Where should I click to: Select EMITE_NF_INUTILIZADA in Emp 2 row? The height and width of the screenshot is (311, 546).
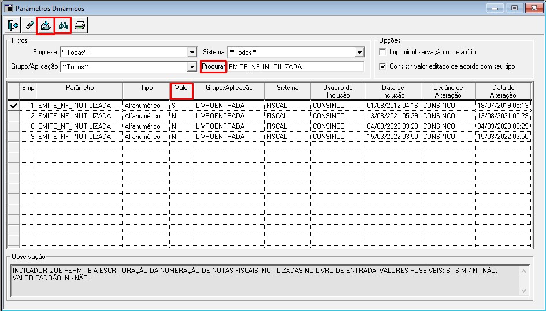[x=80, y=116]
